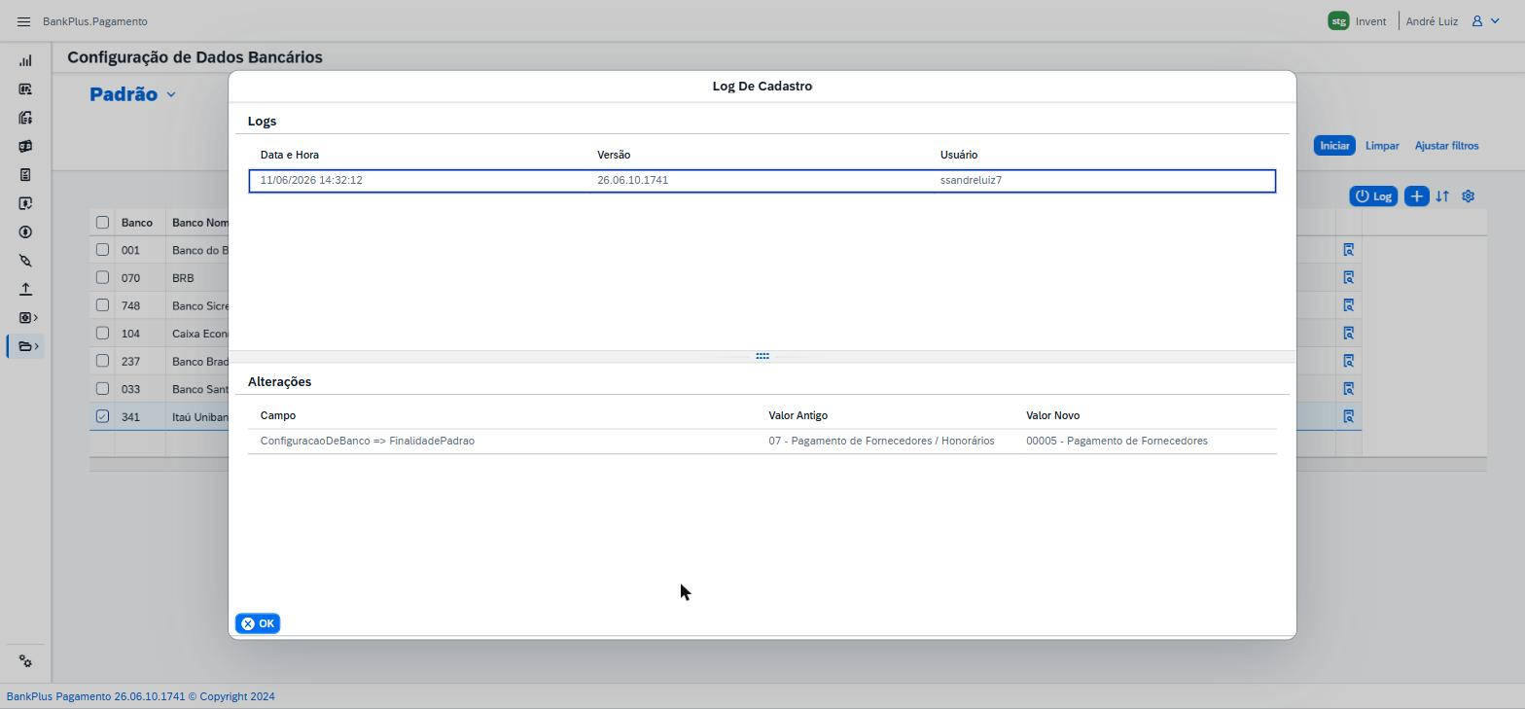The height and width of the screenshot is (709, 1525).
Task: Open table settings gear icon
Action: (x=1469, y=196)
